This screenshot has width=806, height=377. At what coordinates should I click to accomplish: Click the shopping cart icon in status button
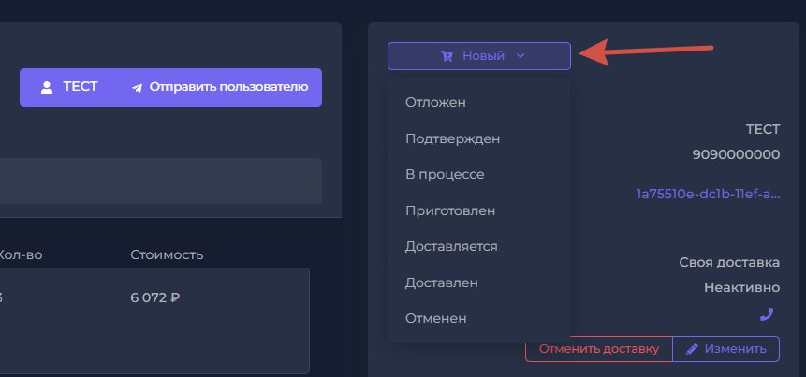(447, 56)
